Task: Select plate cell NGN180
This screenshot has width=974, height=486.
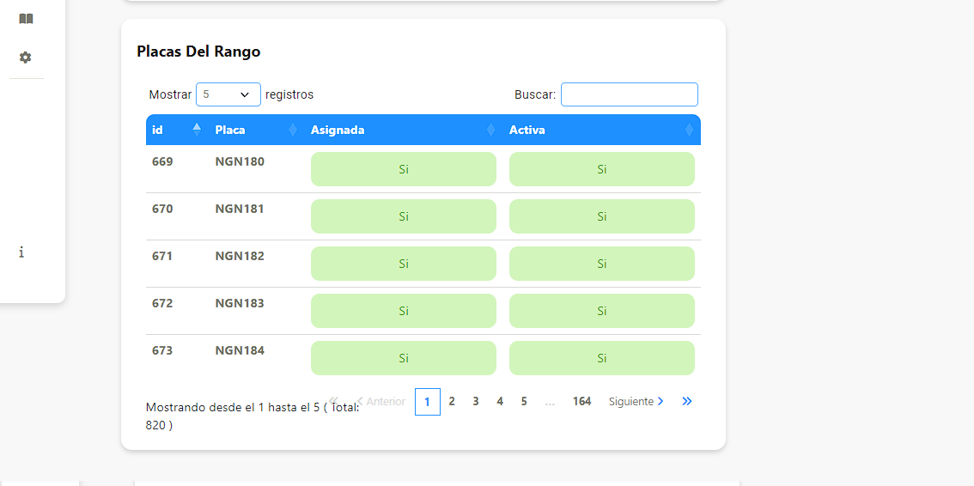Action: point(240,161)
